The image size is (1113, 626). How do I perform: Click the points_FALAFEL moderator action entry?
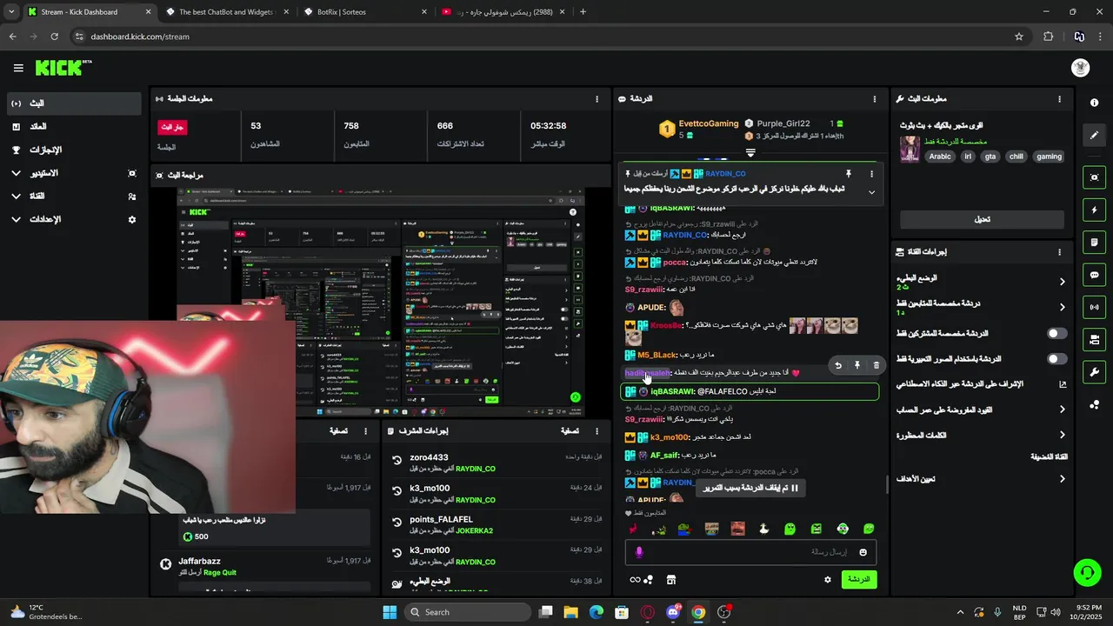click(496, 524)
